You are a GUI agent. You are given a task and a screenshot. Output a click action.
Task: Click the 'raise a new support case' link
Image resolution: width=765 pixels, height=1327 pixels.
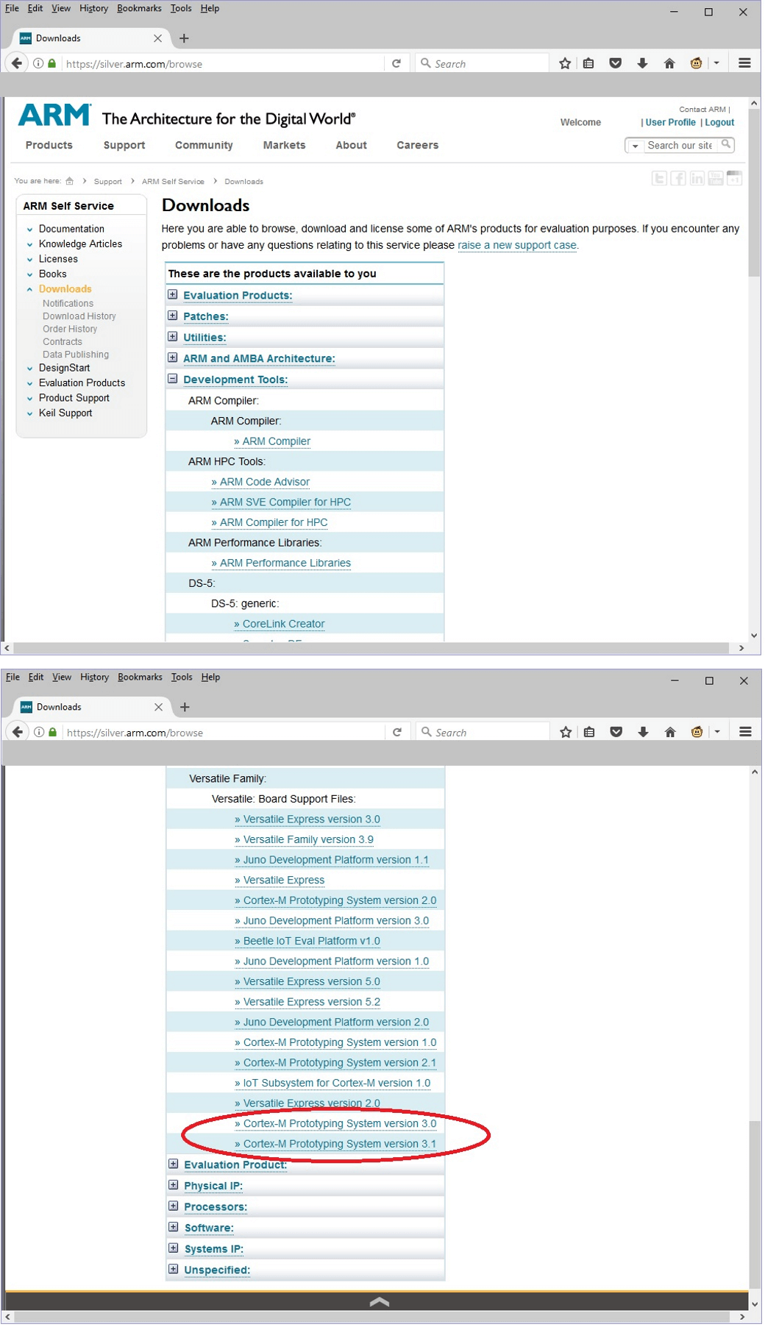[x=516, y=245]
